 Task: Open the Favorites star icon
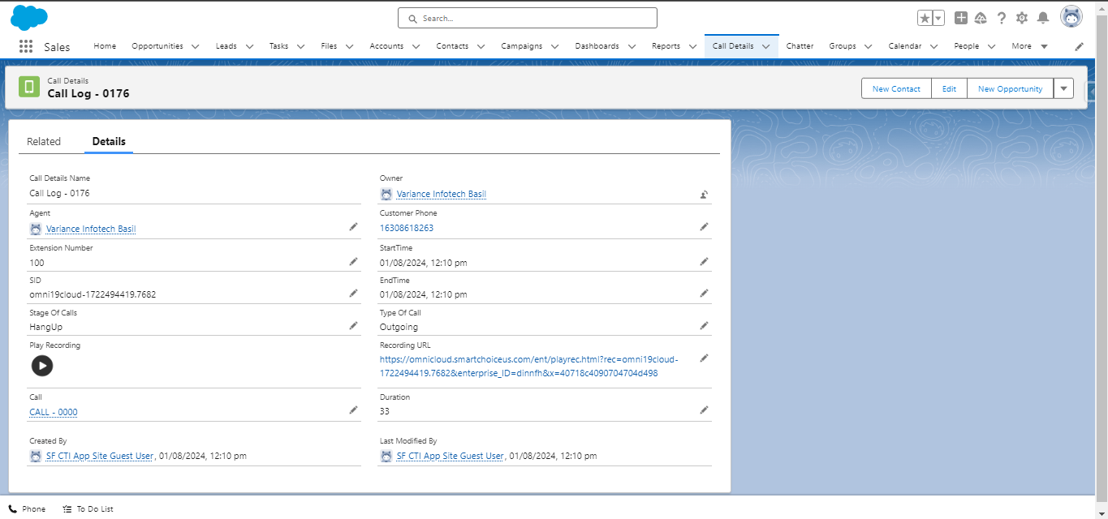coord(925,18)
